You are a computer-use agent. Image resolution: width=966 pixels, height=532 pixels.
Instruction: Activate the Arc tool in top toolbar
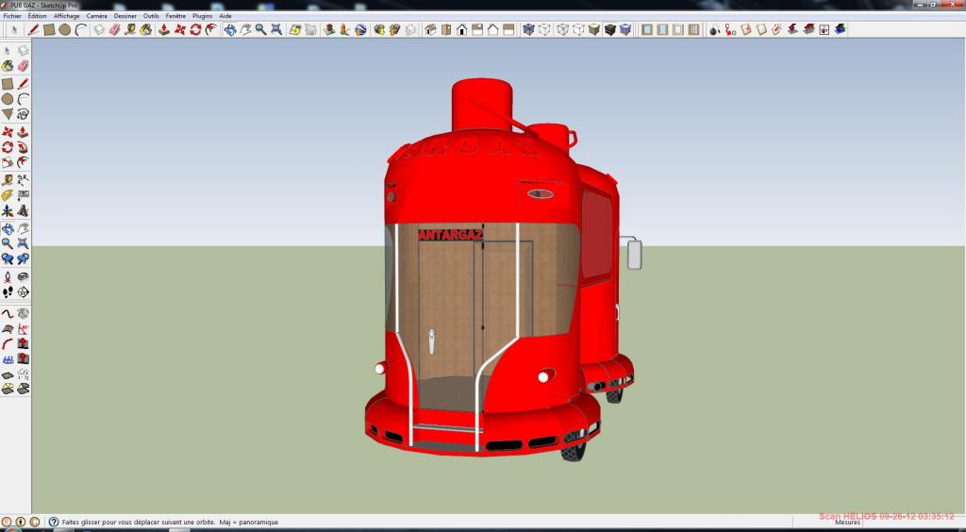81,29
